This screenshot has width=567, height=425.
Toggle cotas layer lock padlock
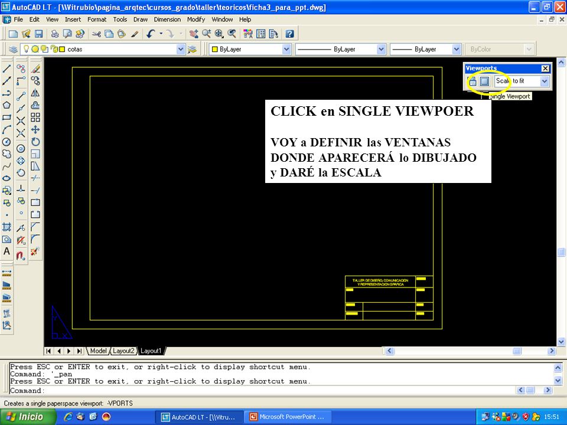[54, 49]
